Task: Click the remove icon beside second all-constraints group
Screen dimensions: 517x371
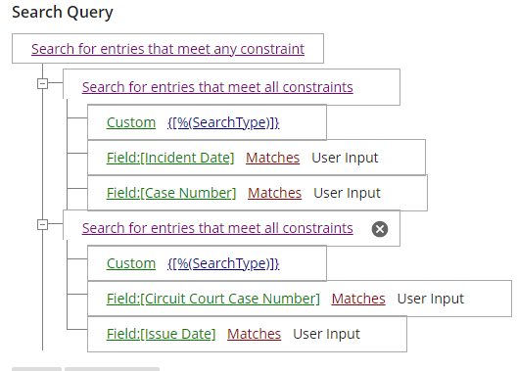Action: [380, 229]
